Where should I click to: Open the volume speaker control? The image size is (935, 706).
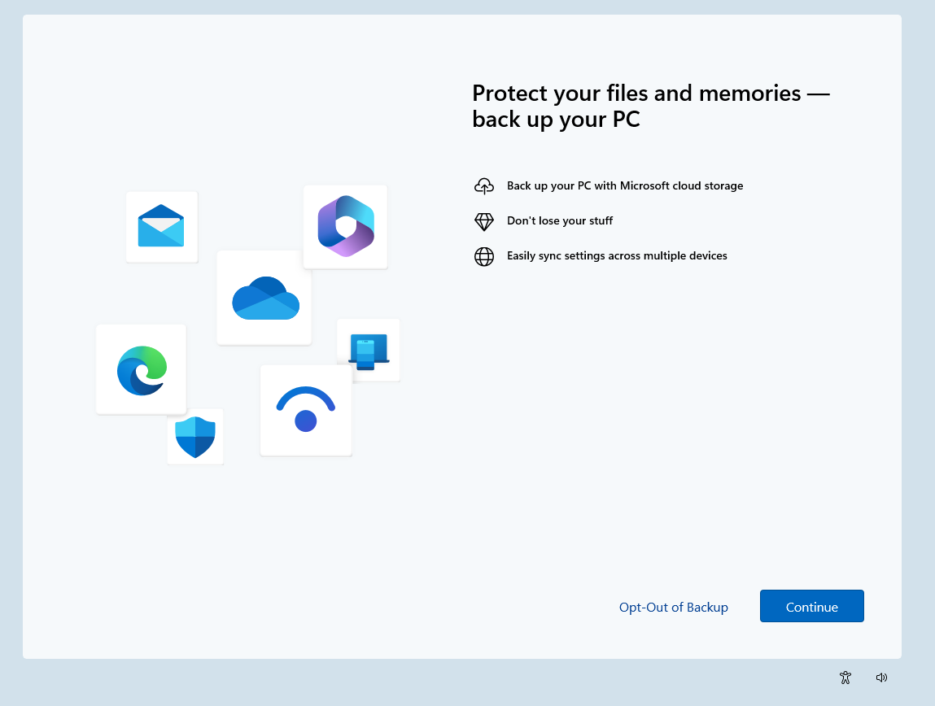(x=881, y=678)
